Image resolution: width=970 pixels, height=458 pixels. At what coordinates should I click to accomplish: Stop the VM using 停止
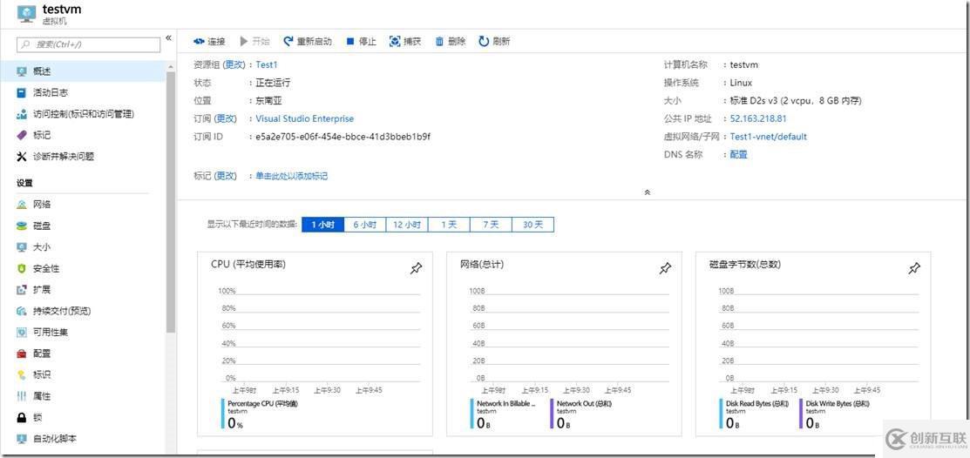[362, 42]
